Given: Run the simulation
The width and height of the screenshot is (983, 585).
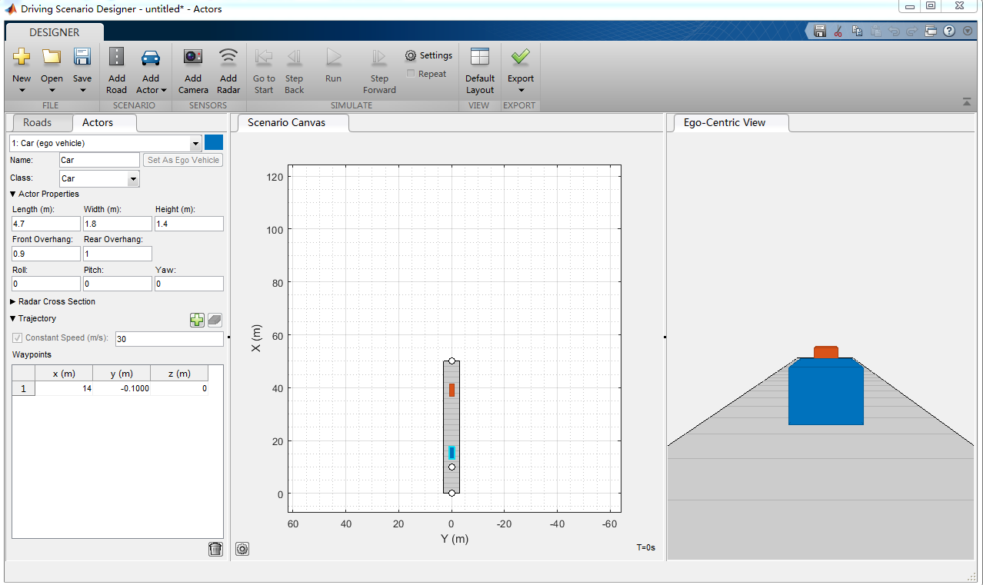Looking at the screenshot, I should point(333,57).
